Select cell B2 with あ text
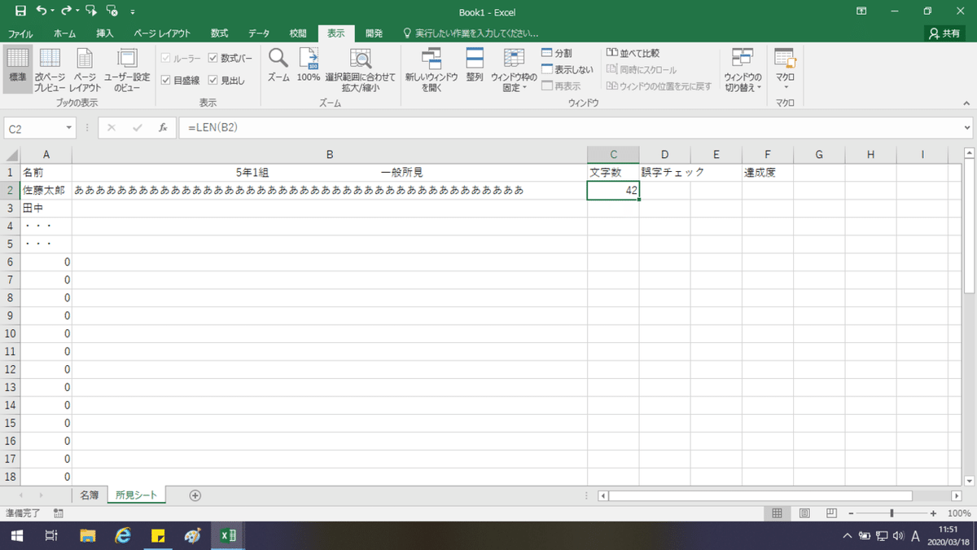This screenshot has width=977, height=550. pos(330,191)
